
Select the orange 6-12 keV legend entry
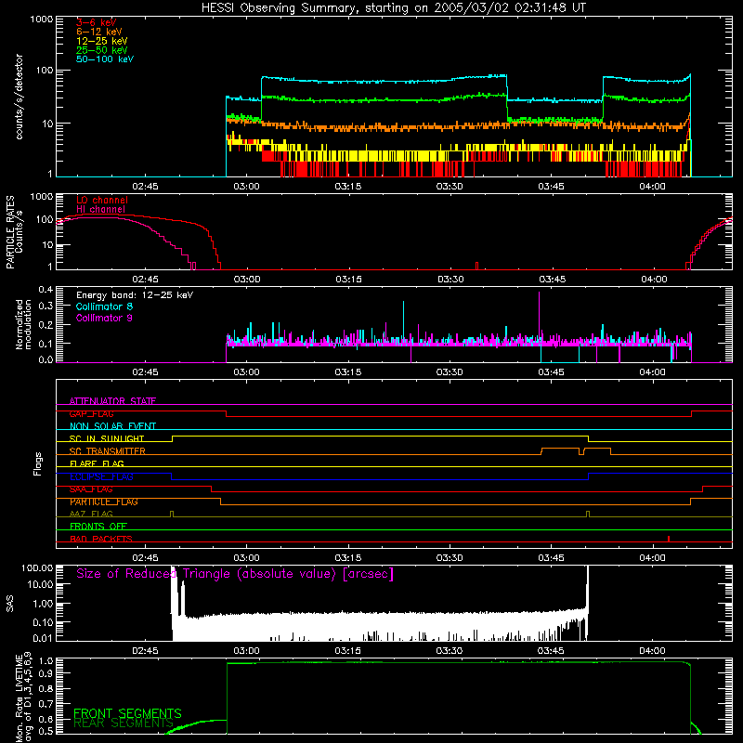point(99,32)
